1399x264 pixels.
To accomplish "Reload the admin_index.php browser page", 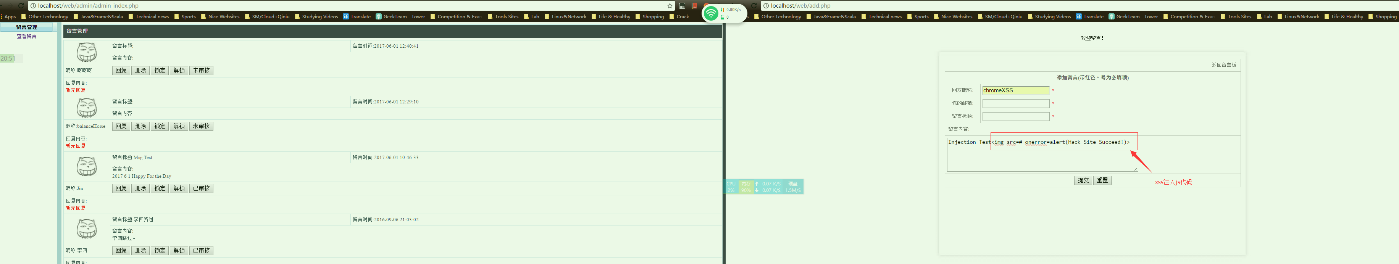I will pyautogui.click(x=21, y=6).
